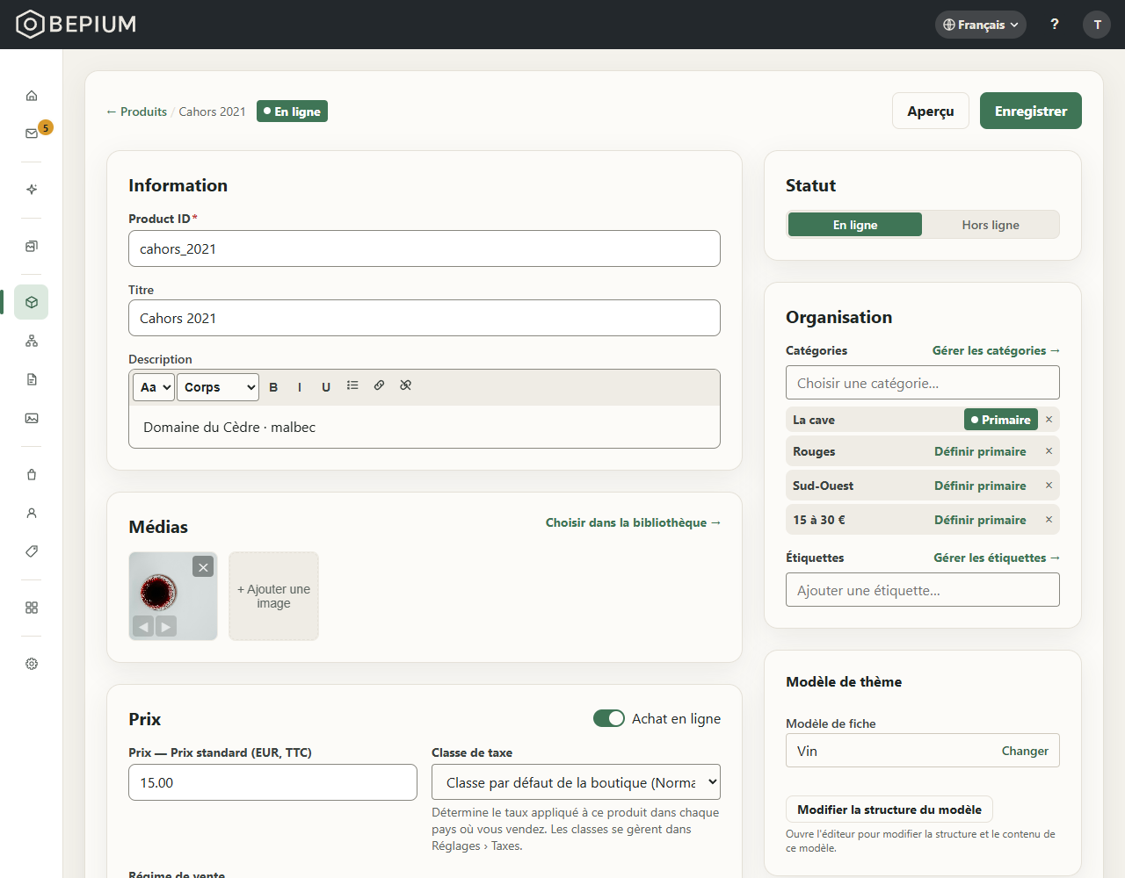1125x878 pixels.
Task: Insert a link in the description editor
Action: point(379,385)
